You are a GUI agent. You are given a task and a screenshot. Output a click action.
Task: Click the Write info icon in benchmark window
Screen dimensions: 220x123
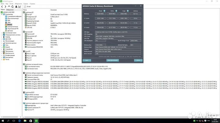pyautogui.click(x=116, y=11)
